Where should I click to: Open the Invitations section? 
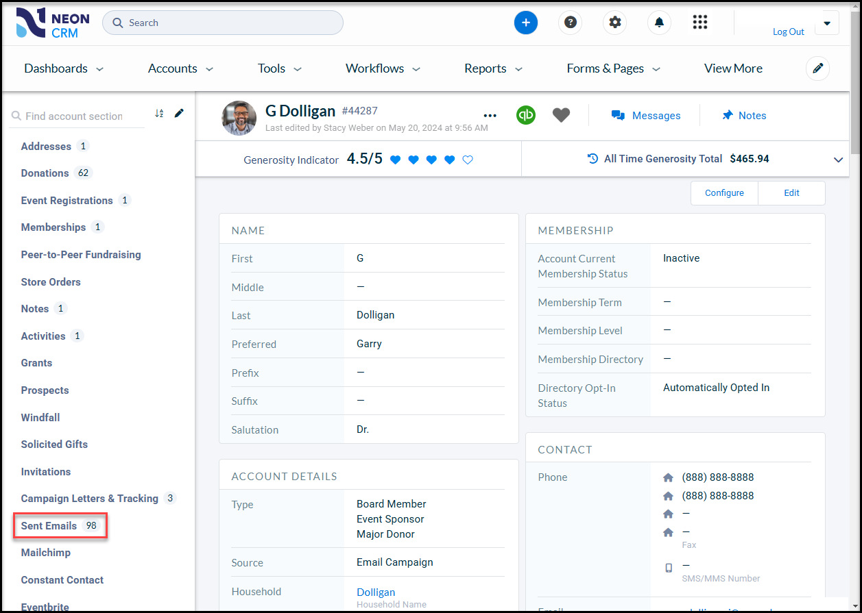46,472
